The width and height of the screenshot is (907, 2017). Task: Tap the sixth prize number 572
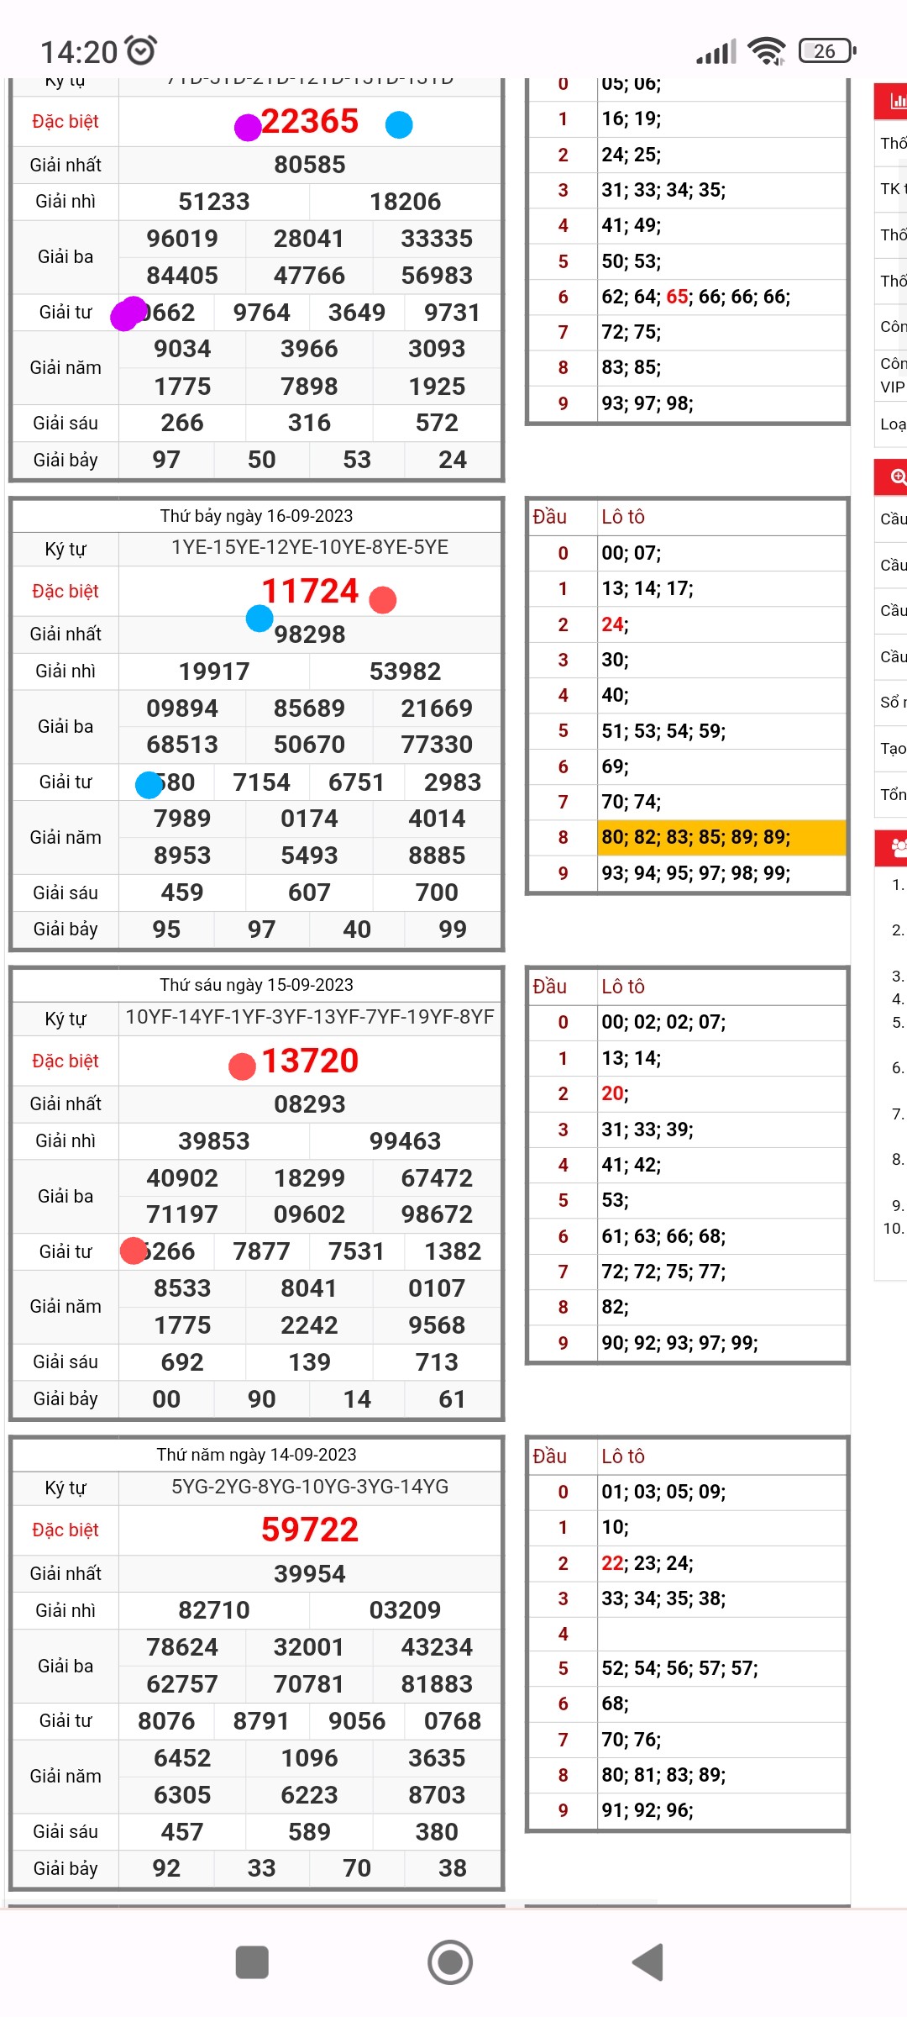pos(437,423)
